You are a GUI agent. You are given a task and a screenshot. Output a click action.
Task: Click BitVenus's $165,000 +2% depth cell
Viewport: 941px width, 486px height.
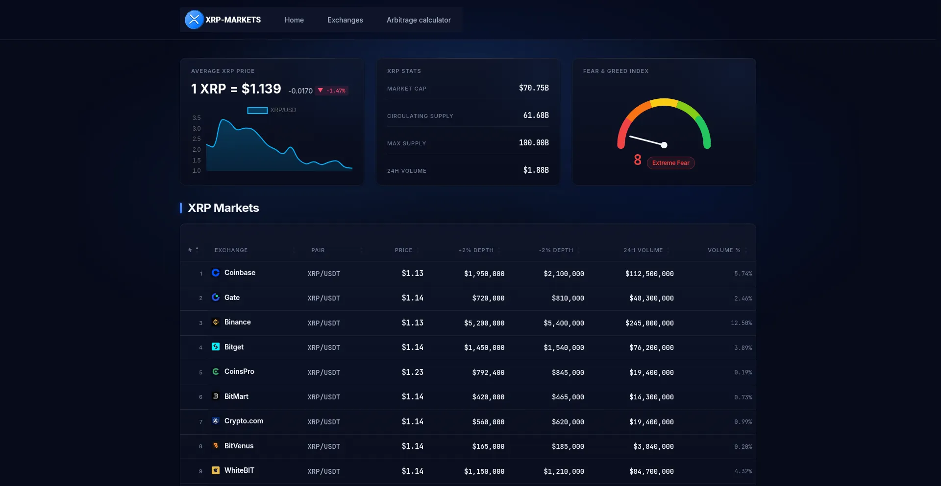(488, 446)
